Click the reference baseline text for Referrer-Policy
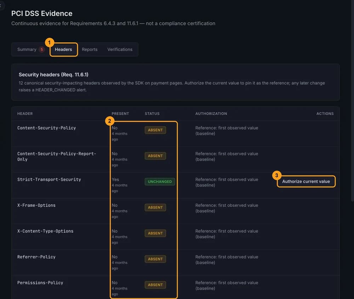The width and height of the screenshot is (354, 299). click(x=227, y=259)
